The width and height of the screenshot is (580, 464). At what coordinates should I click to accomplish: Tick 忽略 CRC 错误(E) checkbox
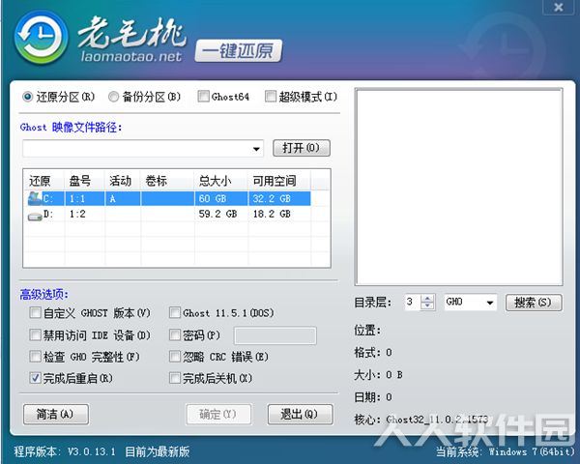[x=175, y=357]
